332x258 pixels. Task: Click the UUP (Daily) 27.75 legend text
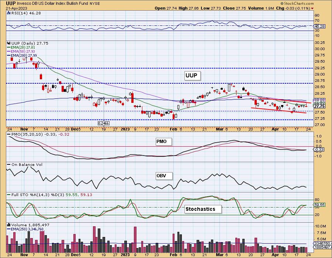(x=30, y=43)
